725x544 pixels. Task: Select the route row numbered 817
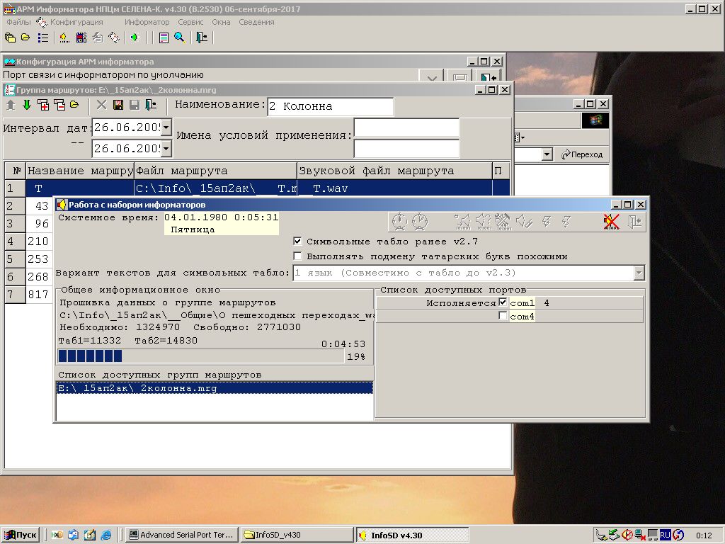click(28, 294)
